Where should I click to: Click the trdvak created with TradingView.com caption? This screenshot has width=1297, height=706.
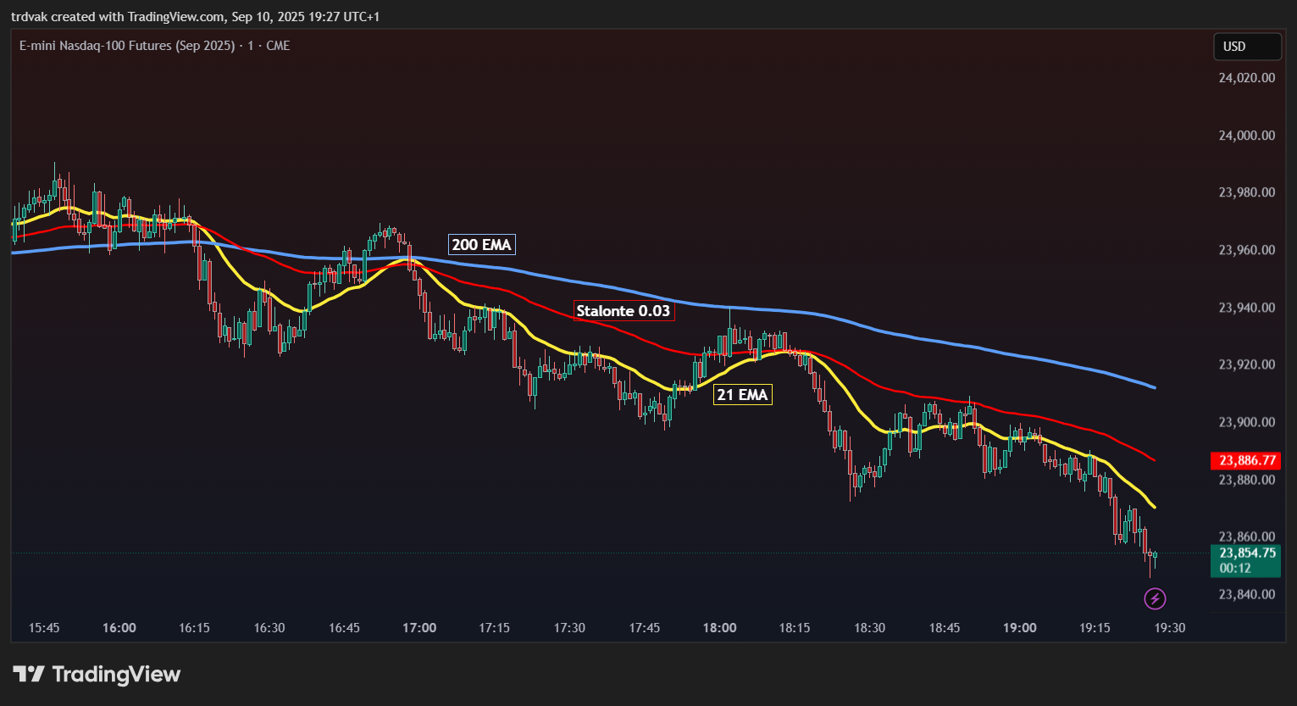click(x=196, y=17)
